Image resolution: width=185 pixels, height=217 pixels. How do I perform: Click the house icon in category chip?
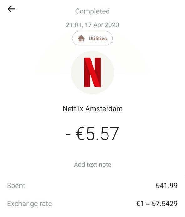[x=81, y=38]
